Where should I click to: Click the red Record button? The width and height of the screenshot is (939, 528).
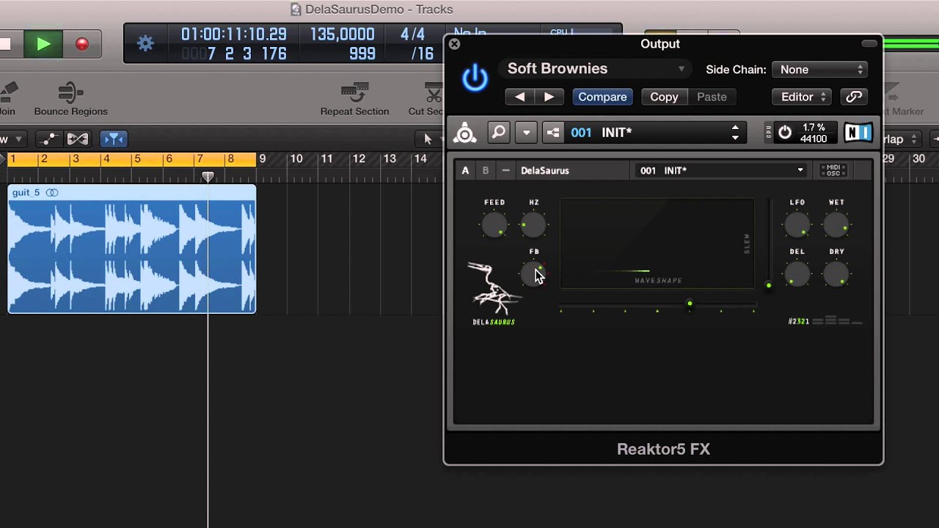click(82, 44)
